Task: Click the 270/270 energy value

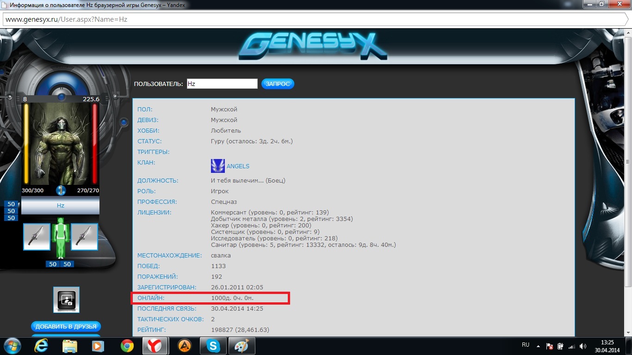Action: pyautogui.click(x=88, y=190)
